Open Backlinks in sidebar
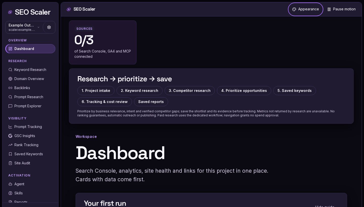 point(30,88)
